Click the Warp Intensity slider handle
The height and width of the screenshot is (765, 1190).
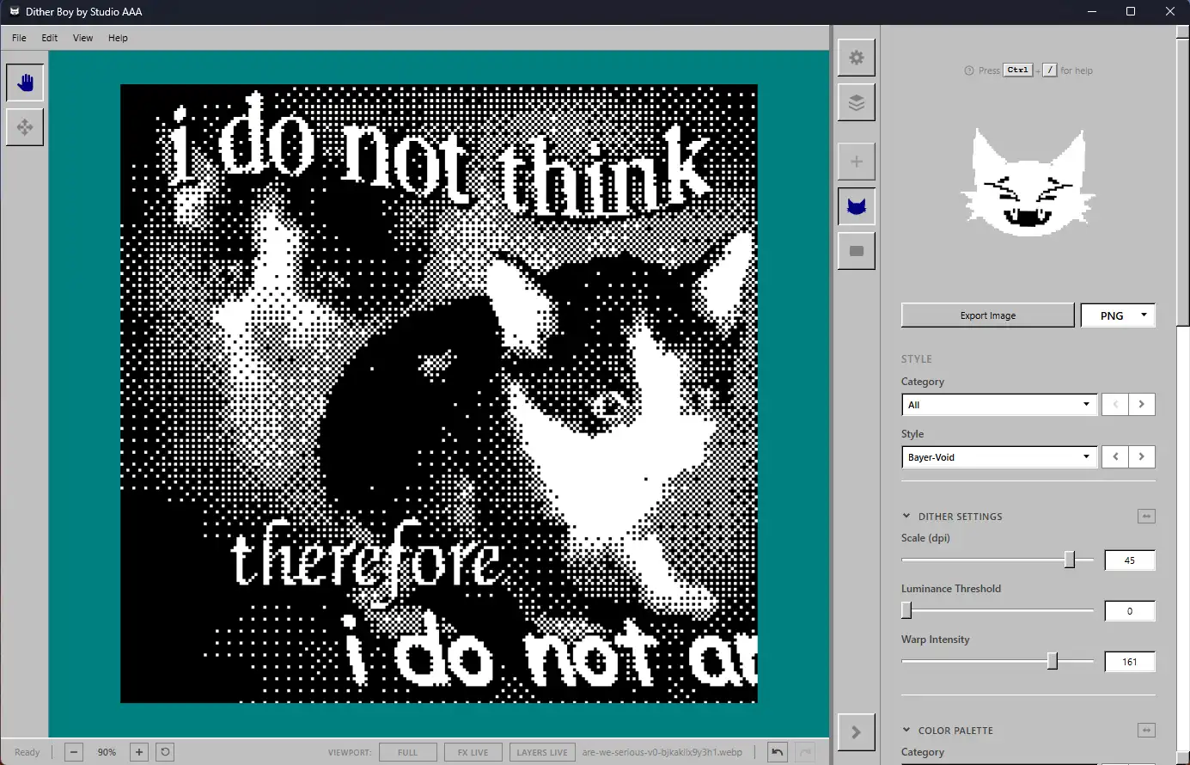1053,661
